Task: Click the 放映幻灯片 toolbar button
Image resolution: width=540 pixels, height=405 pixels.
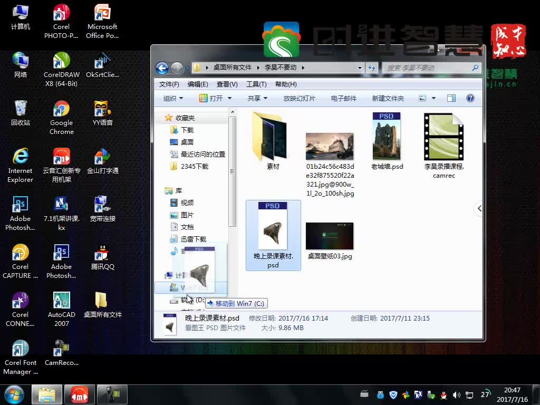Action: point(299,98)
